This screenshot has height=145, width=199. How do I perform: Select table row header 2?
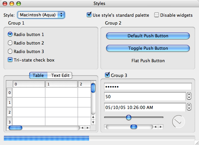point(9,112)
